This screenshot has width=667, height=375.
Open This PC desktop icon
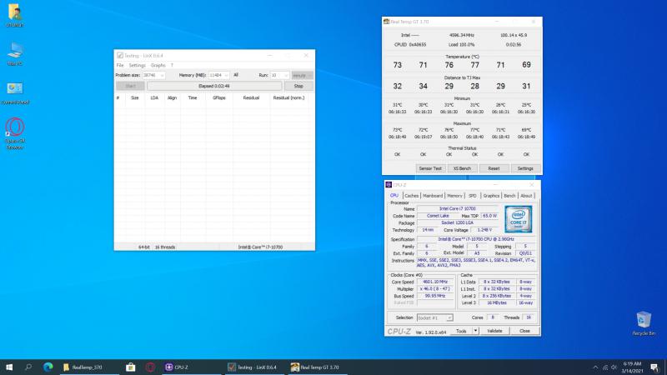click(x=14, y=52)
